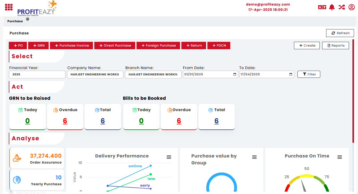Expand the Branch Name dropdown

tap(153, 74)
